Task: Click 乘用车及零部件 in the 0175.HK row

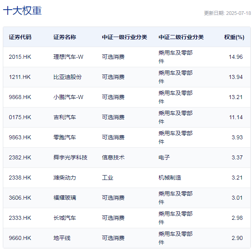Action: [x=176, y=117]
